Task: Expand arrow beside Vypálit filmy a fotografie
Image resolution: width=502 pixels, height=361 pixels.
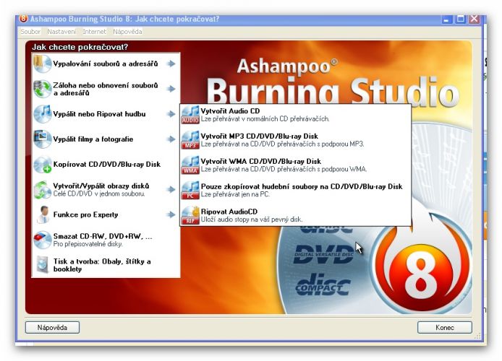Action: tap(171, 139)
